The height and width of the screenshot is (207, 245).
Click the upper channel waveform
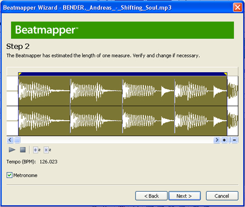click(123, 91)
